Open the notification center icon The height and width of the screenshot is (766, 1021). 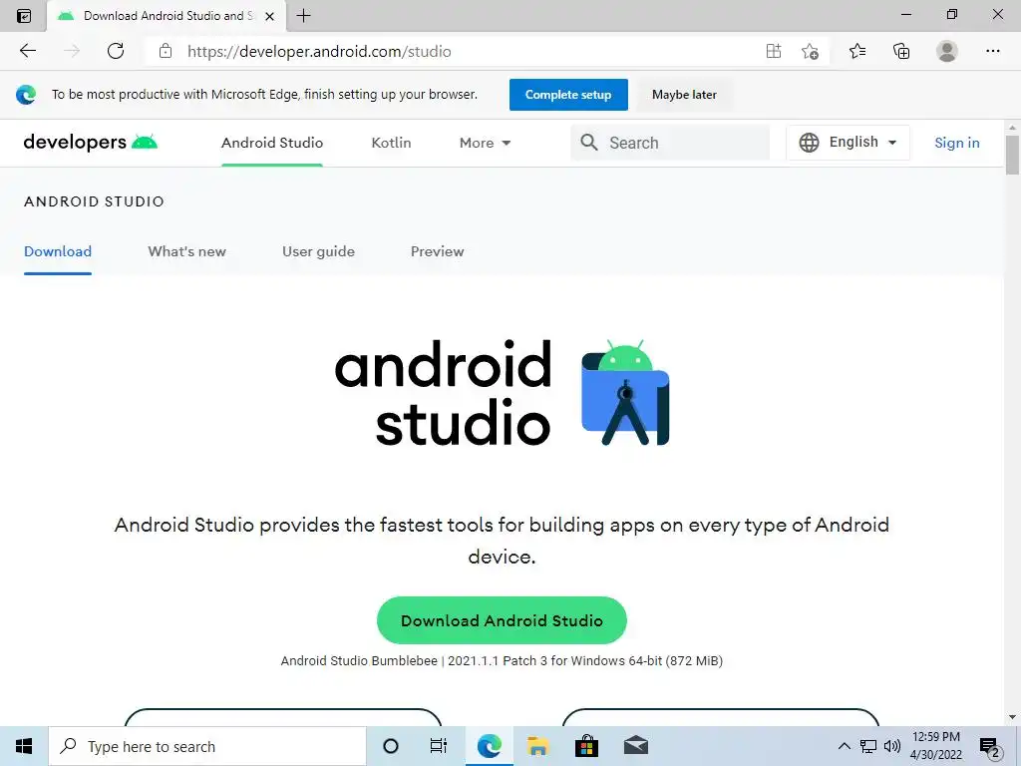tap(990, 748)
